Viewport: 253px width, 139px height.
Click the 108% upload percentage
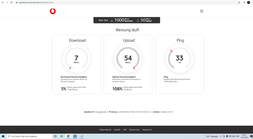coord(118,89)
